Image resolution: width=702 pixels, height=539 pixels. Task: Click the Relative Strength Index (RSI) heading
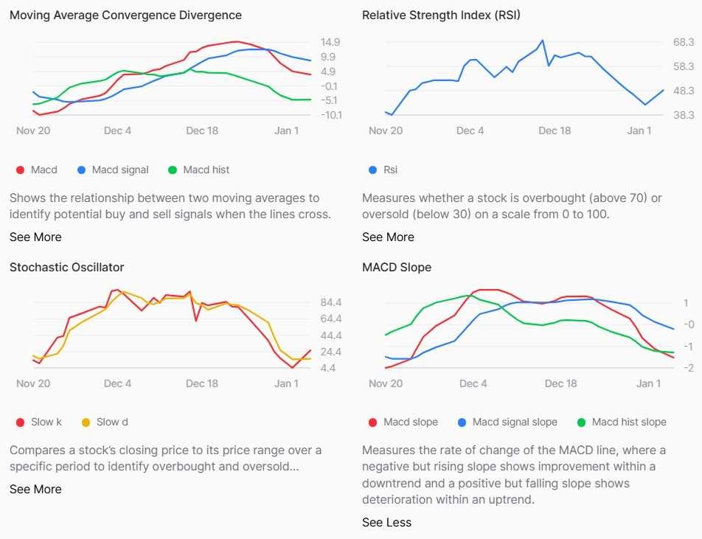click(x=441, y=15)
